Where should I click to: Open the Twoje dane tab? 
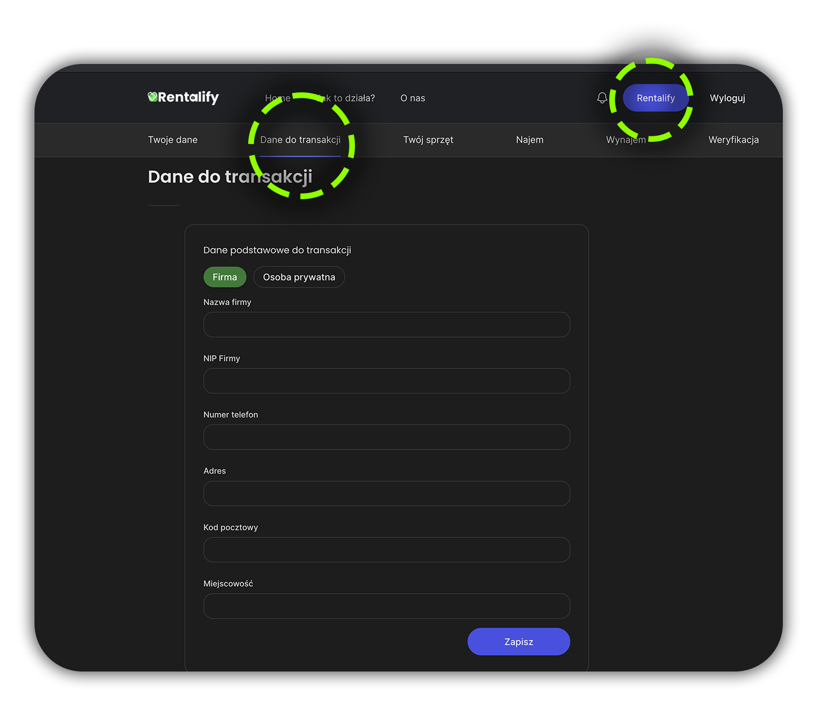172,140
